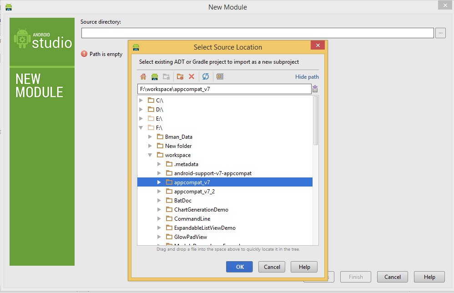The width and height of the screenshot is (454, 293).
Task: Collapse the workspace folder
Action: click(x=150, y=155)
